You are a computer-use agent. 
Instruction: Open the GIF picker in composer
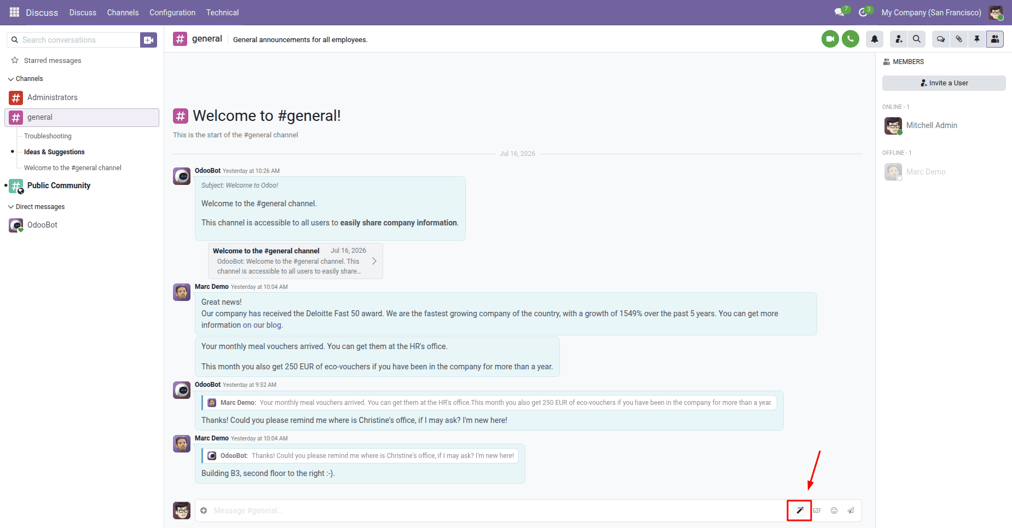tap(817, 510)
